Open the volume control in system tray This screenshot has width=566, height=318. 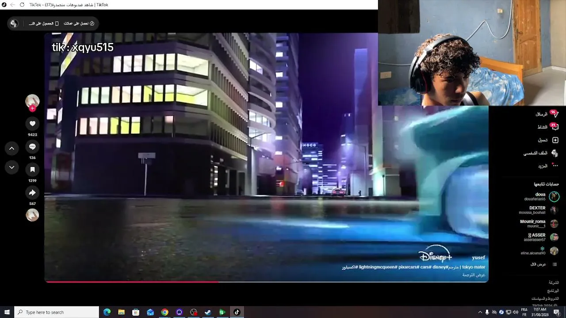[516, 312]
